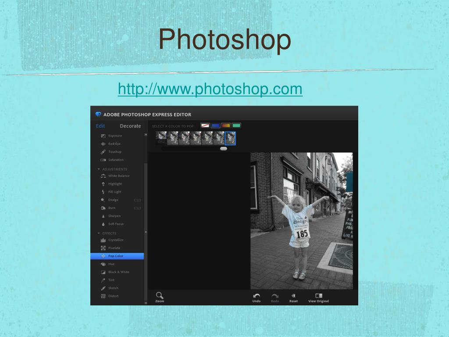Select the blue-outlined preview thumbnail

tap(230, 138)
